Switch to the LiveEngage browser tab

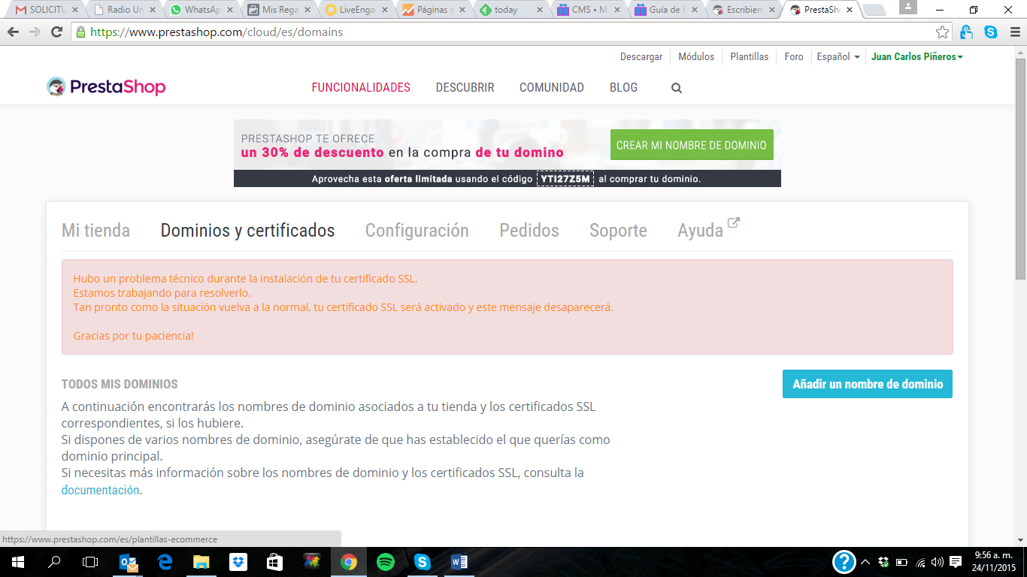click(x=357, y=10)
